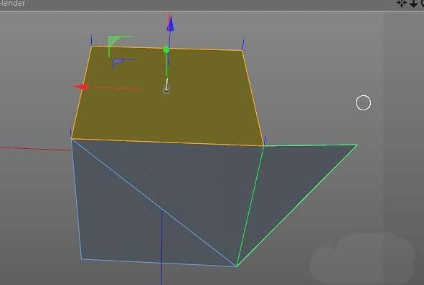Click the axis origin square of gizmo

click(166, 90)
